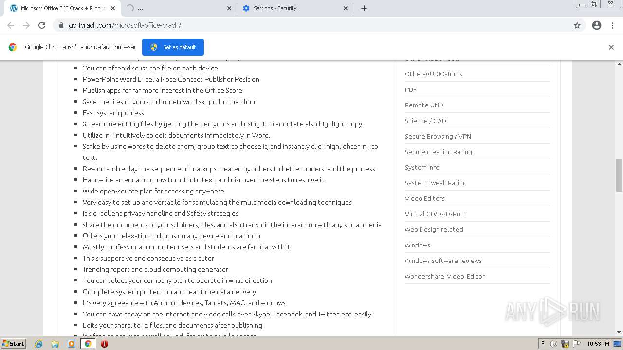Open the Other-AUDIO-Tools category
623x350 pixels.
[433, 74]
